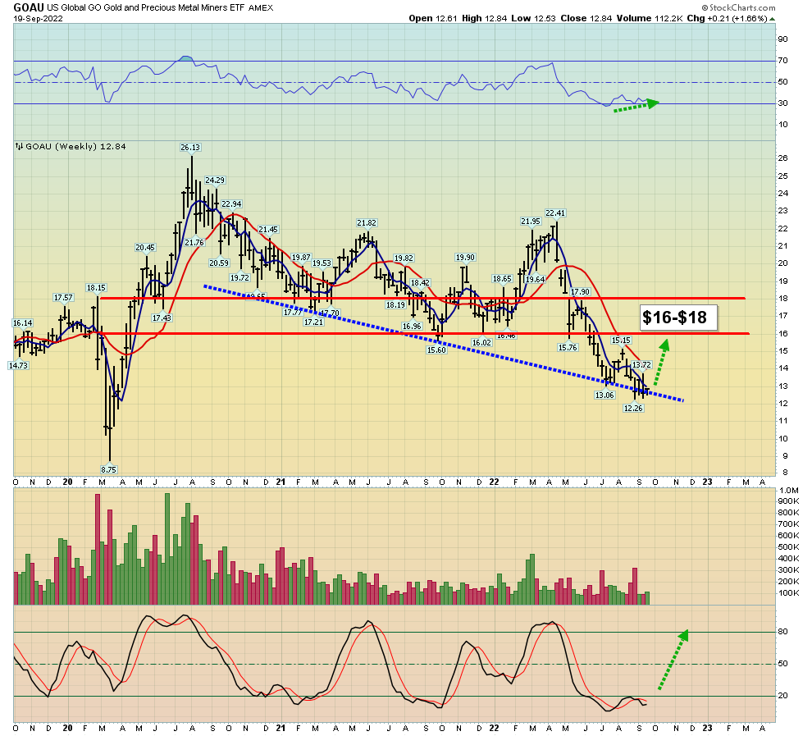Click the 26.13 peak price label
The image size is (812, 736).
[190, 148]
